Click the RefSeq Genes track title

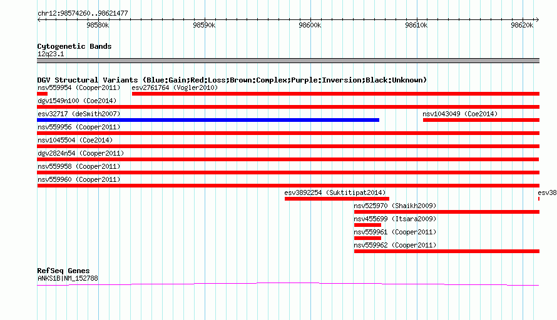[63, 271]
